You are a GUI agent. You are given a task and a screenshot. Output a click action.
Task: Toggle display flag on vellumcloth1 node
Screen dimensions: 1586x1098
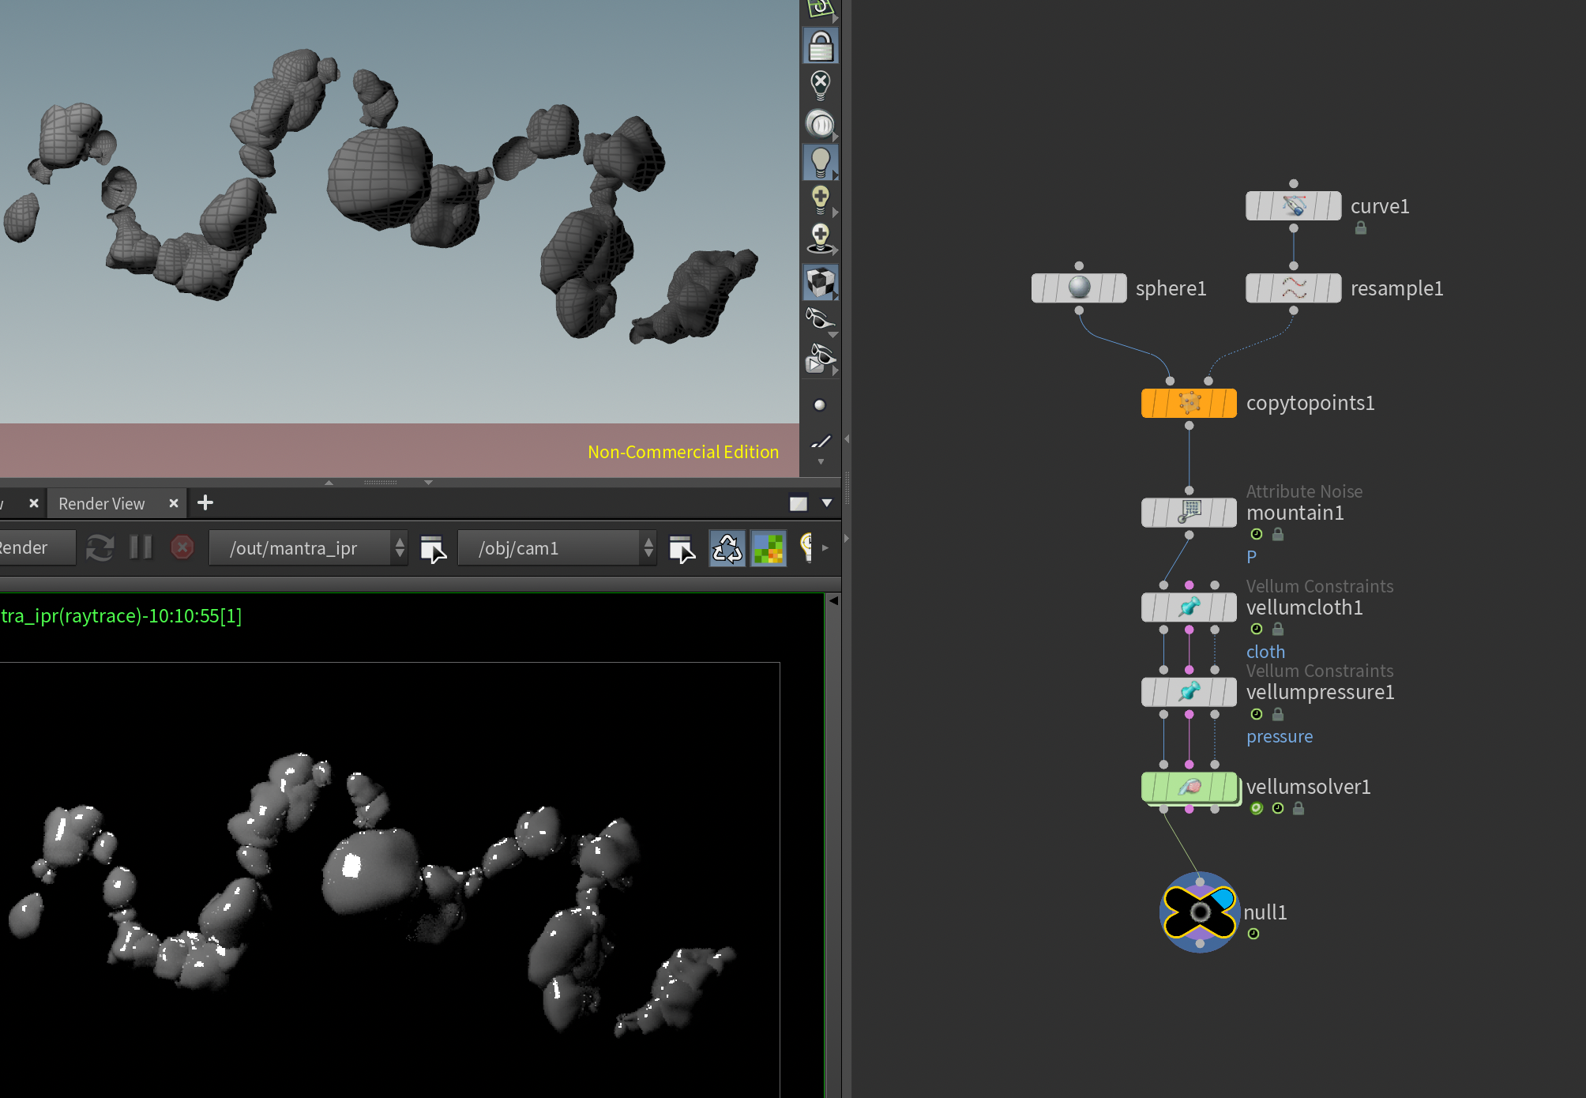(x=1229, y=607)
